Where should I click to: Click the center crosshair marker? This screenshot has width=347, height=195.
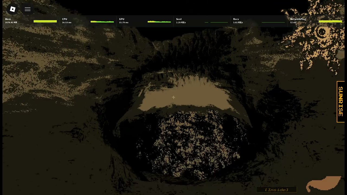tap(173, 97)
